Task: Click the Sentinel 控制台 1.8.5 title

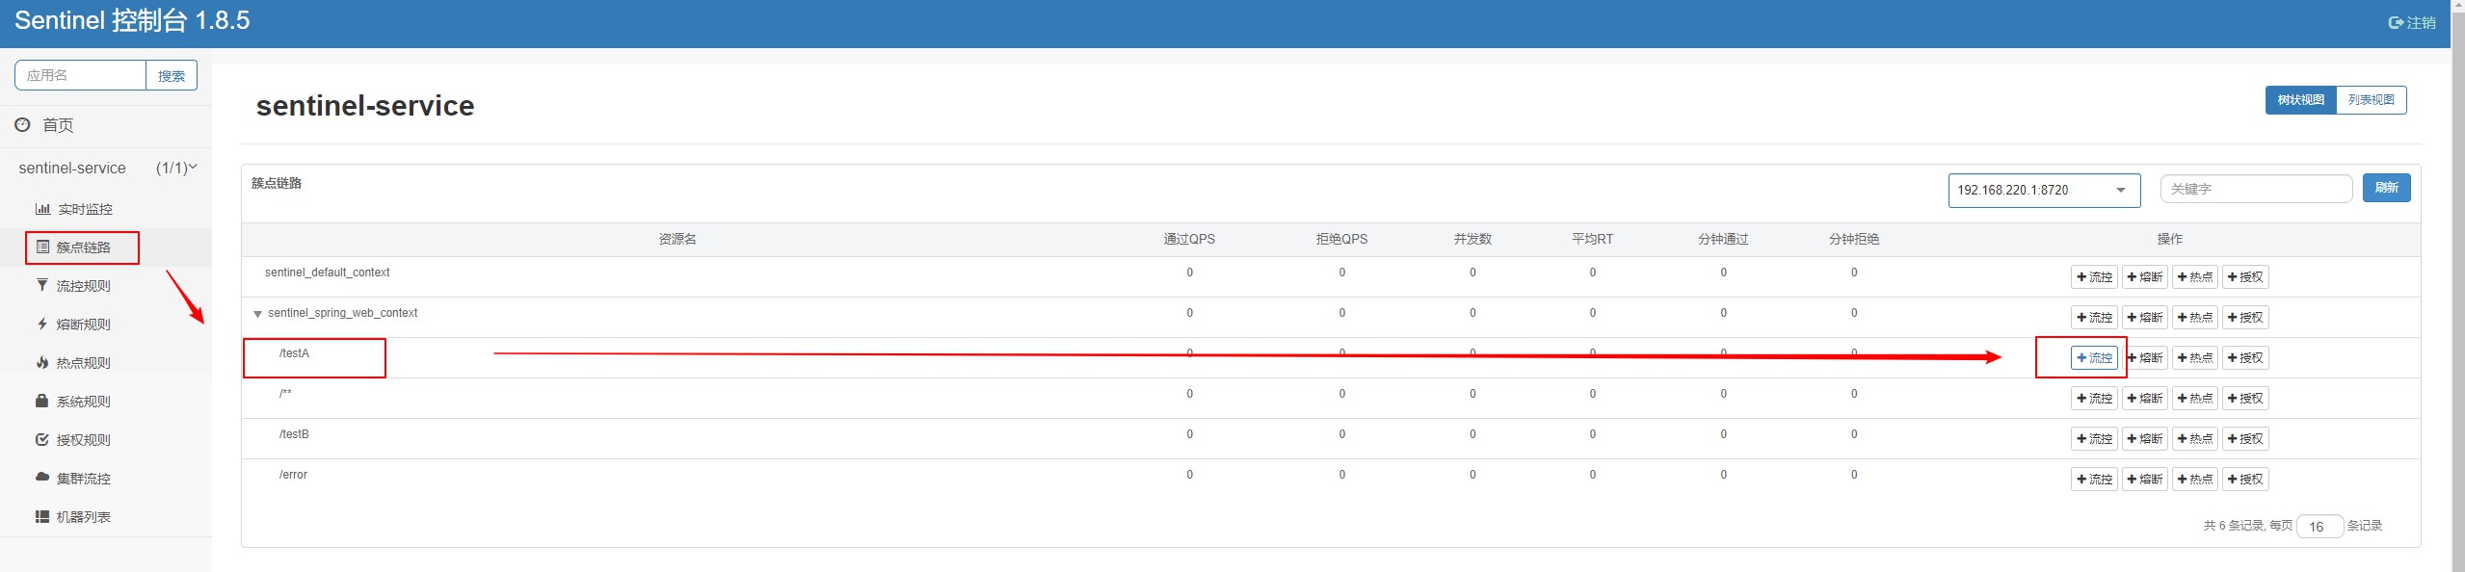Action: coord(132,21)
